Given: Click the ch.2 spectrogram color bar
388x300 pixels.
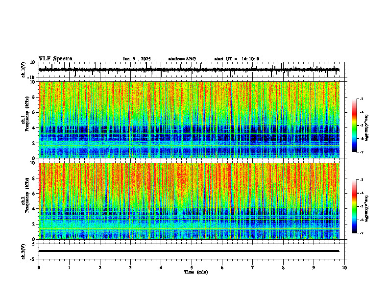Looking at the screenshot, I should tap(354, 206).
